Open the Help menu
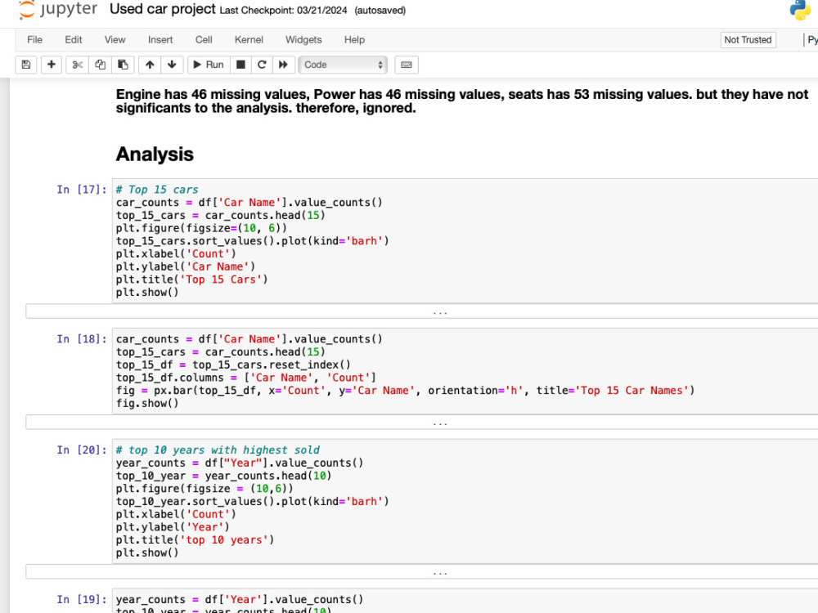The image size is (818, 613). [354, 39]
